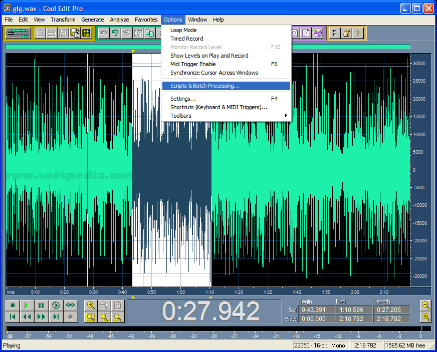Image resolution: width=437 pixels, height=352 pixels.
Task: Go to end transport button
Action: (56, 317)
